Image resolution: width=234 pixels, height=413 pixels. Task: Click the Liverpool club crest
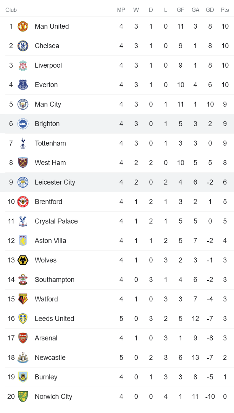[x=22, y=65]
